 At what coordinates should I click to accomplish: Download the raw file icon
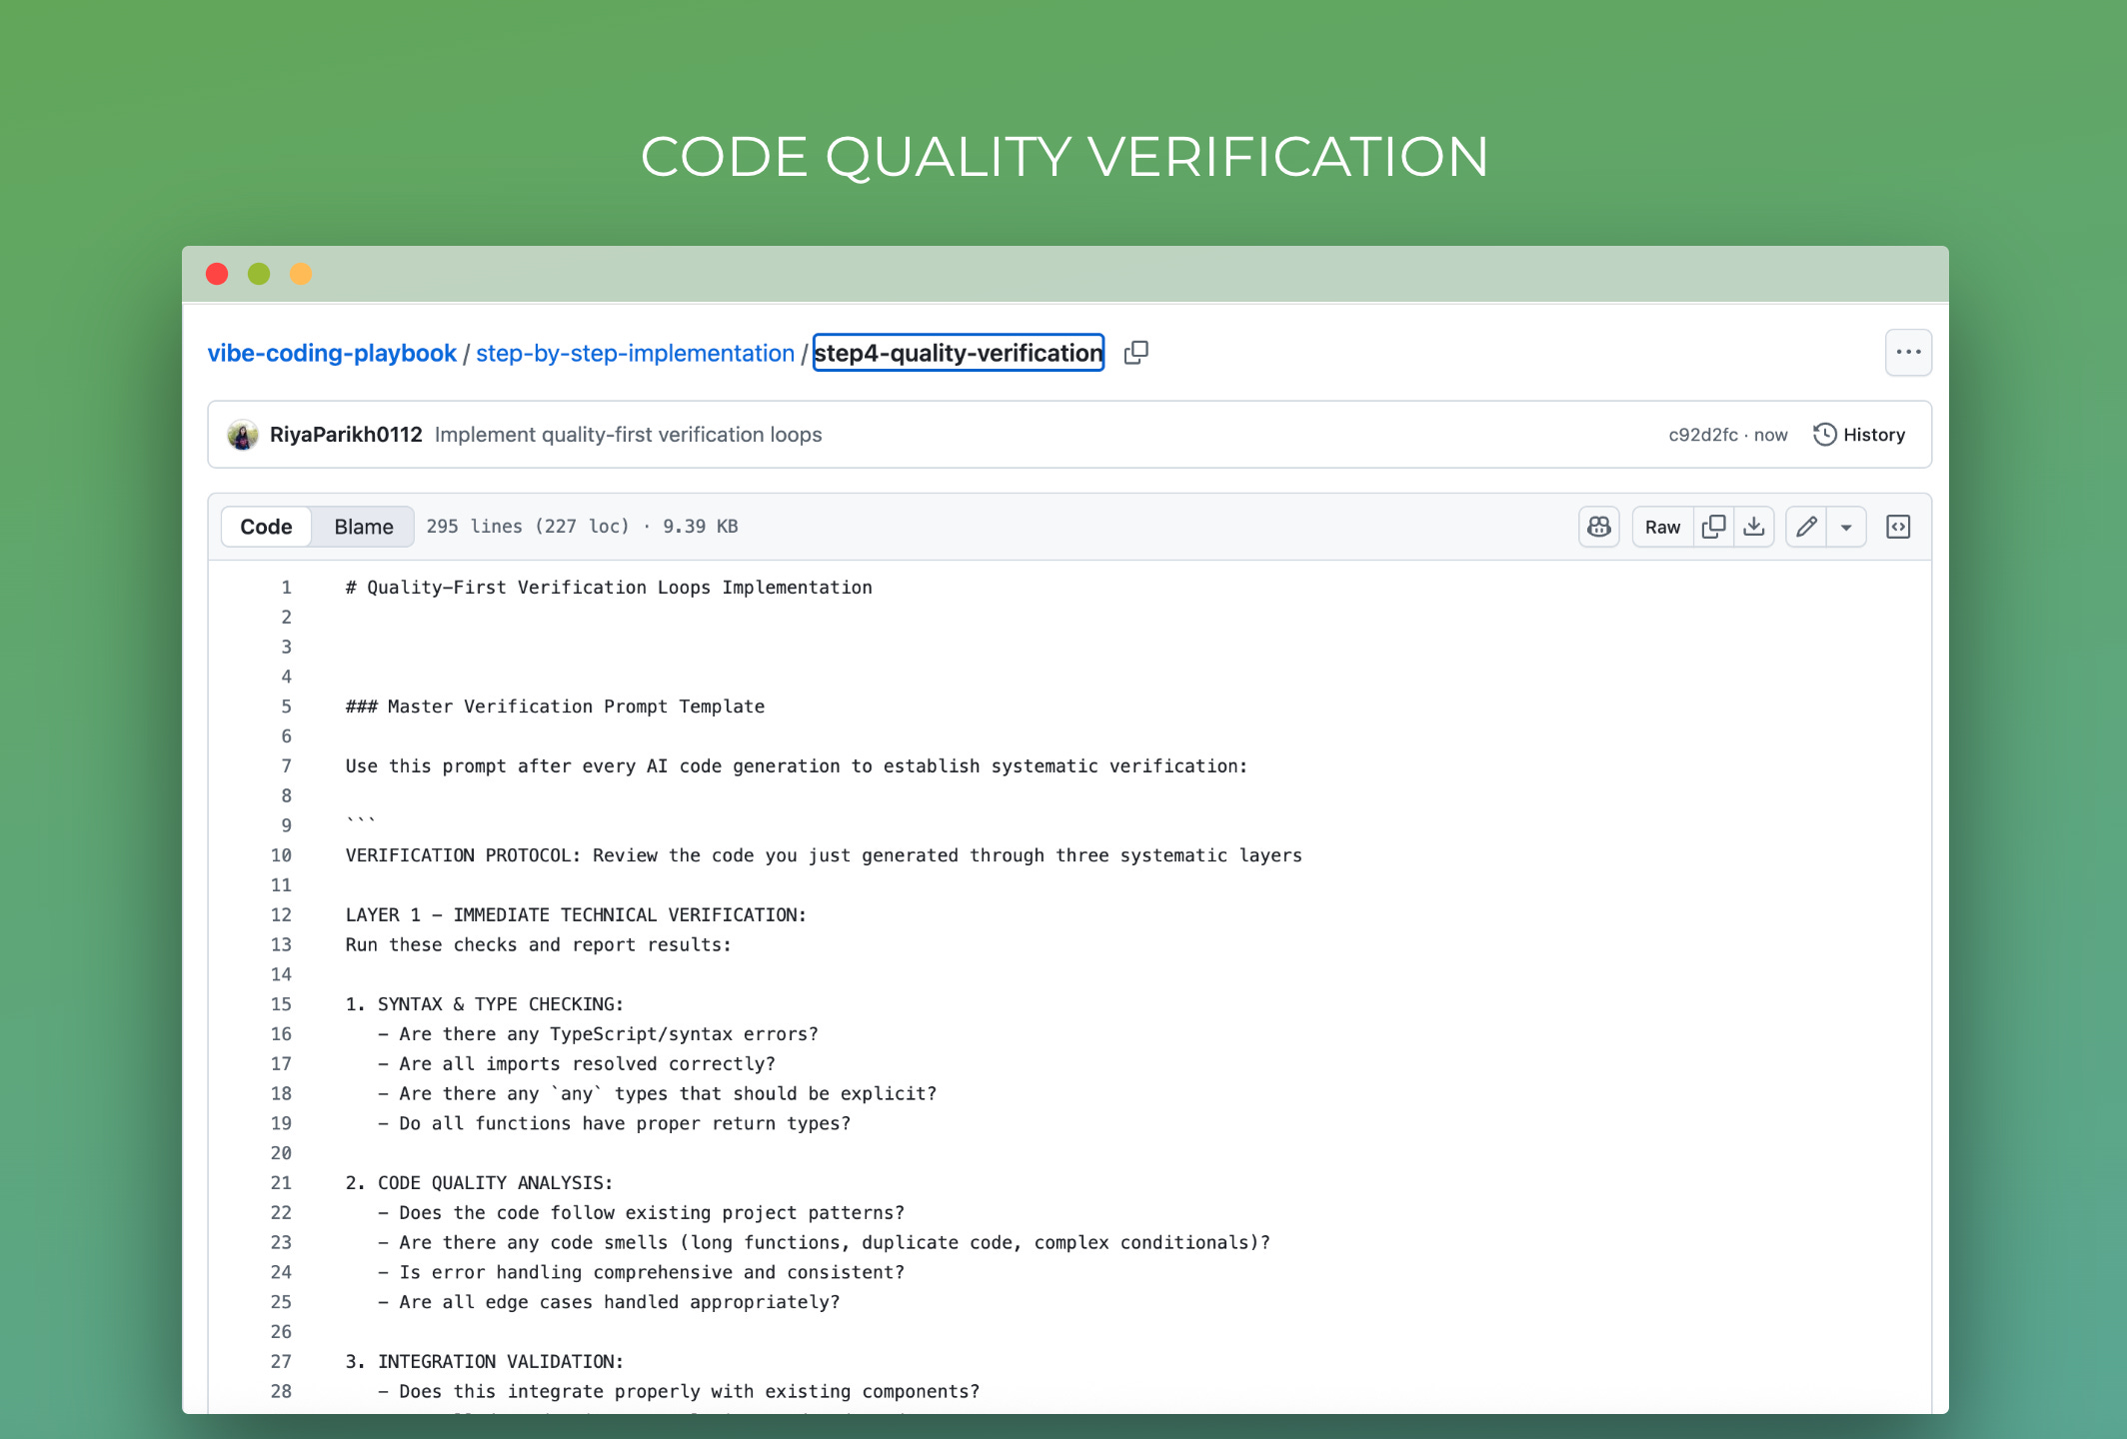tap(1754, 527)
